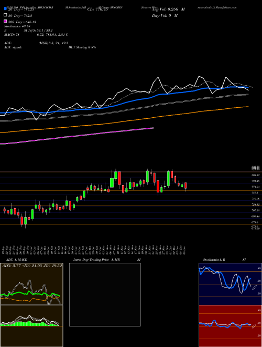The image size is (262, 347).
Task: Click the 791.48 price axis label
Action: pos(256,181)
